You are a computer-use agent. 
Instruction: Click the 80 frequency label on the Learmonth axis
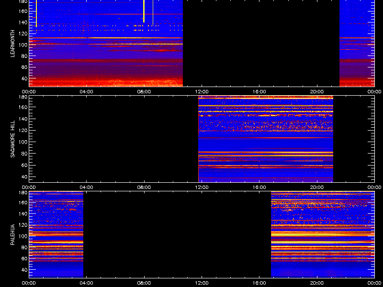(x=24, y=56)
